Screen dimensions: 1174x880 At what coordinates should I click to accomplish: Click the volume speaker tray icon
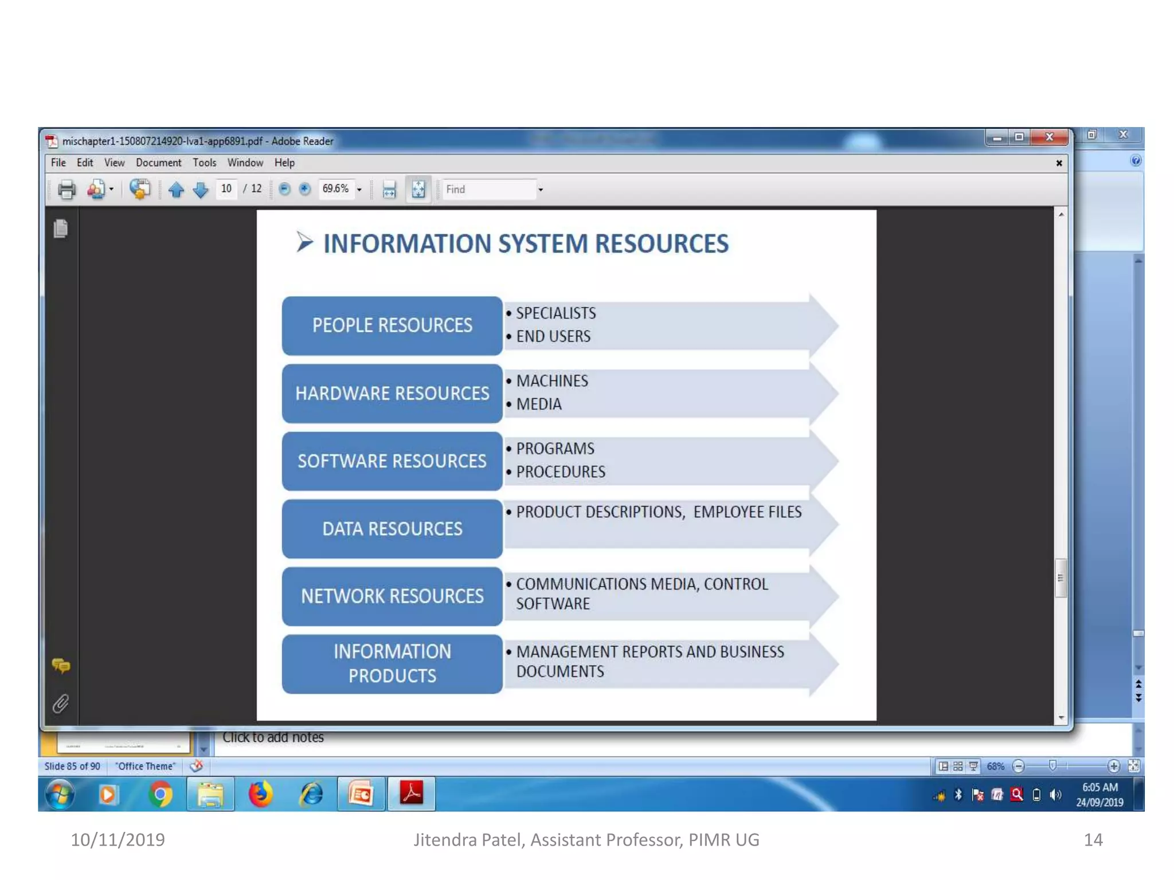(1055, 795)
